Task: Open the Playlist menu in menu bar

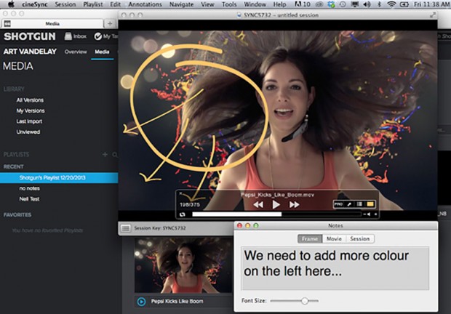Action: coord(93,4)
